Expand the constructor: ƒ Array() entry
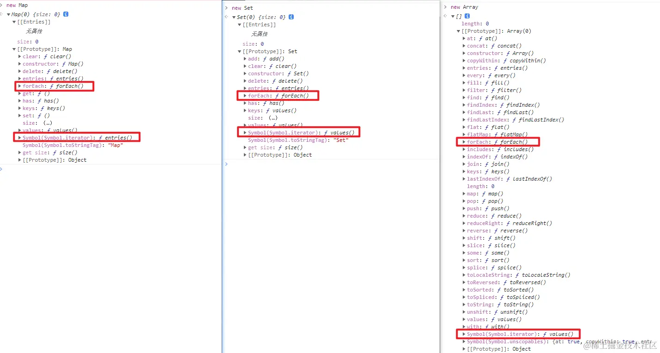This screenshot has height=353, width=660. point(464,54)
